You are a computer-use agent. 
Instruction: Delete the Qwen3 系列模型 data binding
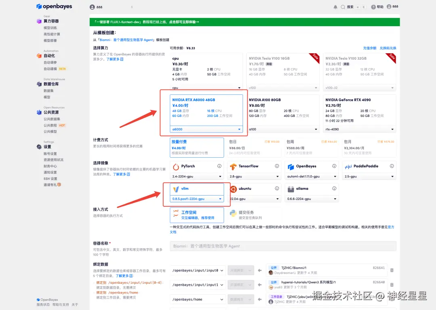(392, 285)
